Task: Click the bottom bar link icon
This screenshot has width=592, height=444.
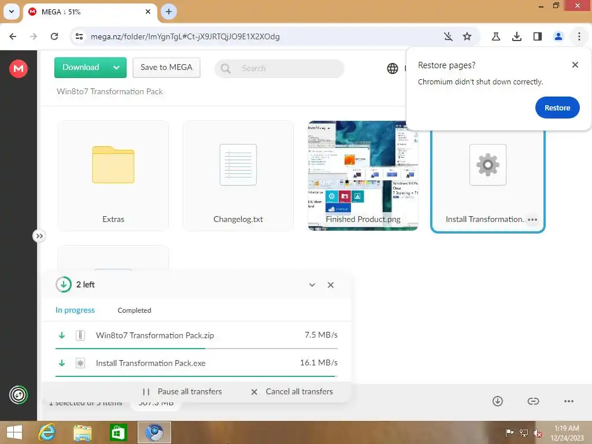Action: coord(533,401)
